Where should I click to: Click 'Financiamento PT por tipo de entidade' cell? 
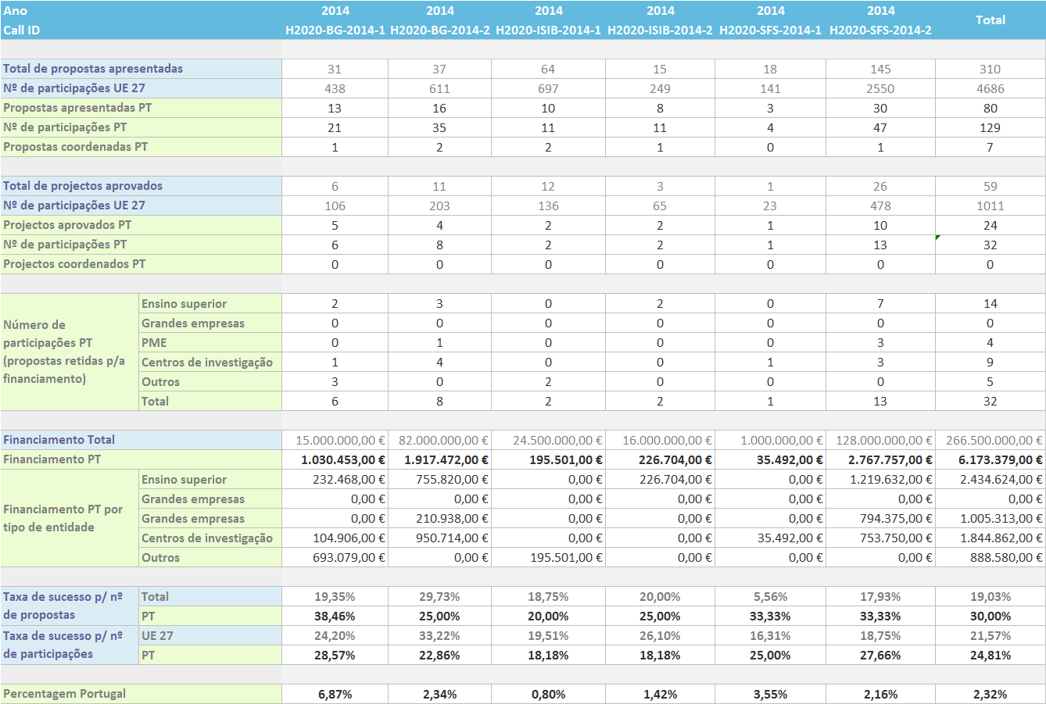point(70,518)
